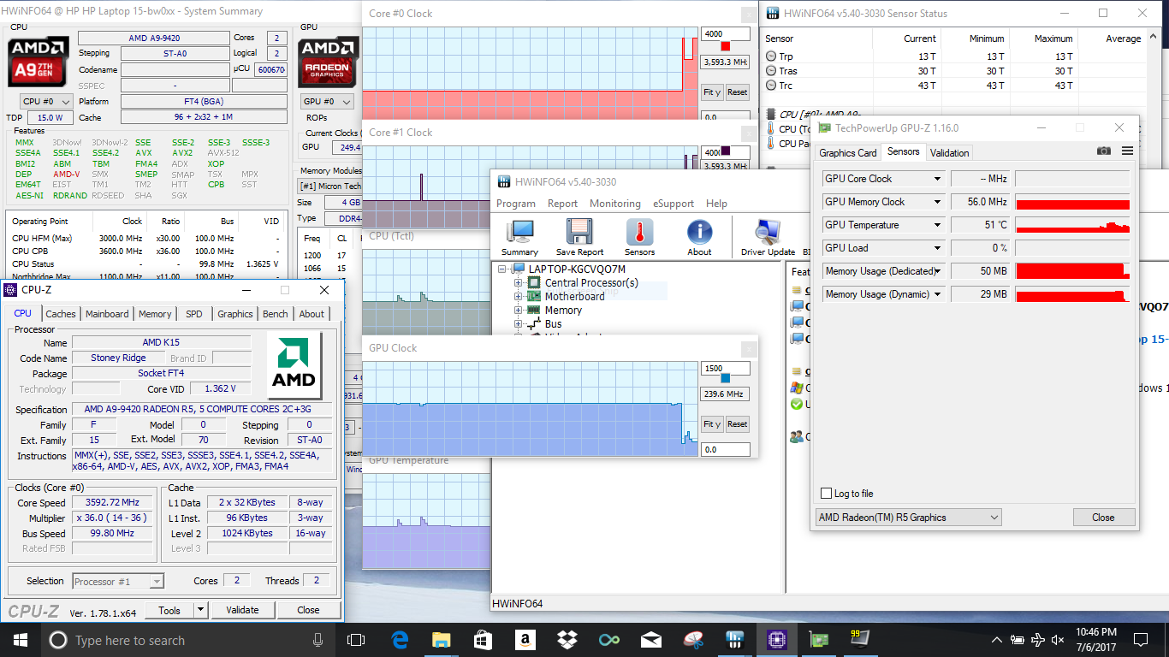Click the Validate button in CPU-Z
1169x657 pixels.
pyautogui.click(x=242, y=610)
